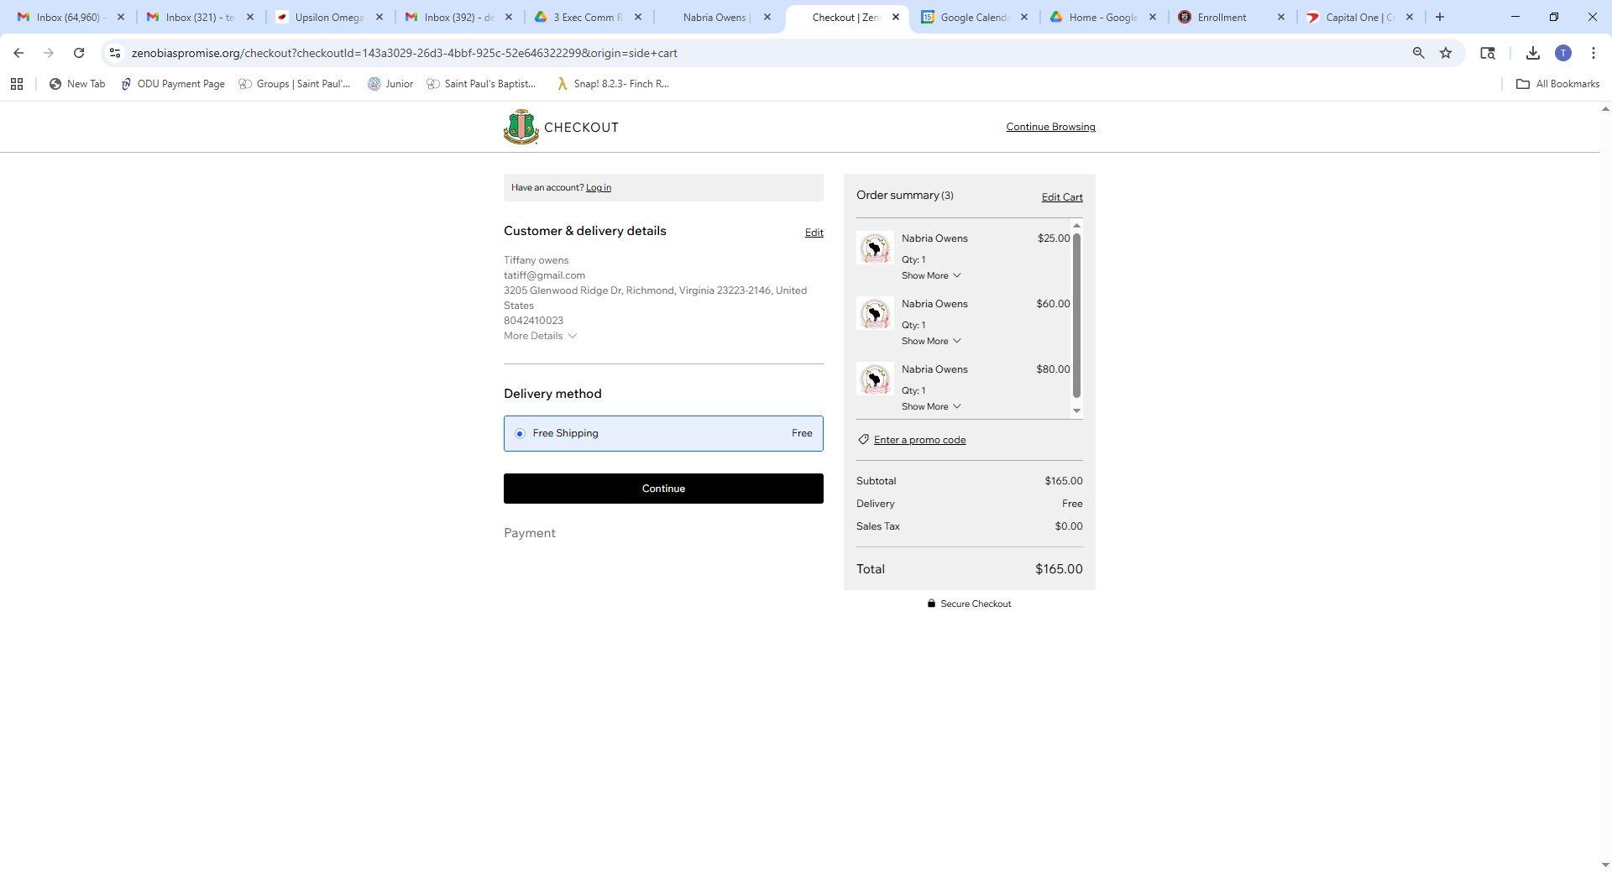Open the site information icon in address bar

(x=115, y=53)
